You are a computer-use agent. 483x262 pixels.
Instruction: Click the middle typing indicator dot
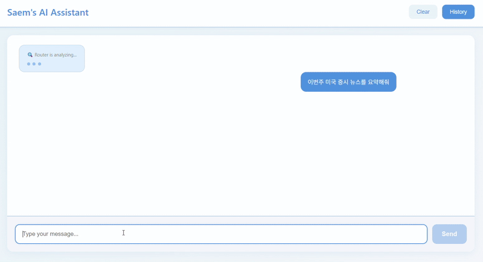click(34, 64)
